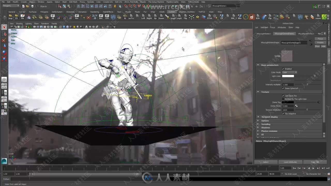
Task: Click the Hide button
Action: coord(323,46)
